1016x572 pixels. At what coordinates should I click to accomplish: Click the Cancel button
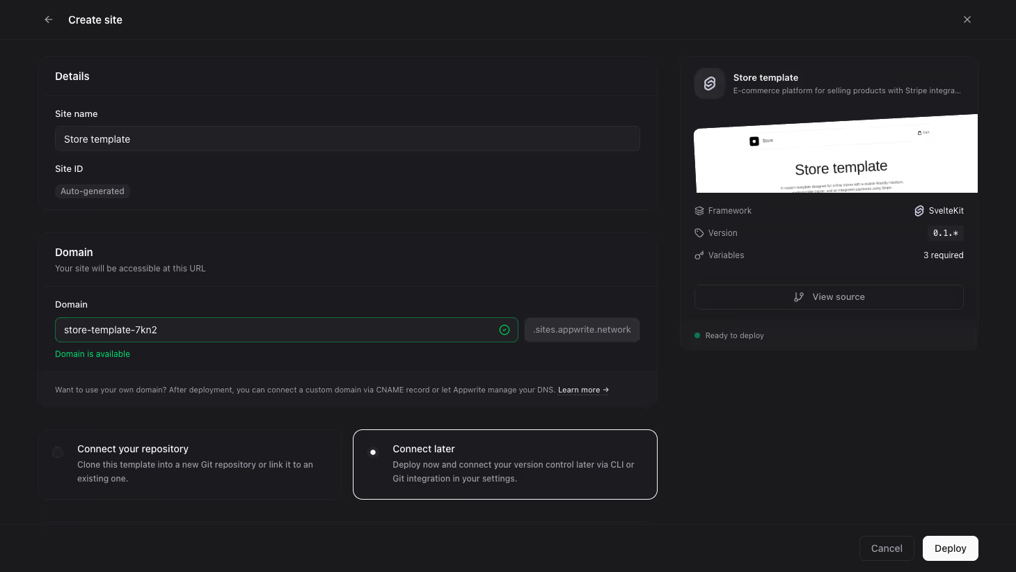click(x=887, y=548)
